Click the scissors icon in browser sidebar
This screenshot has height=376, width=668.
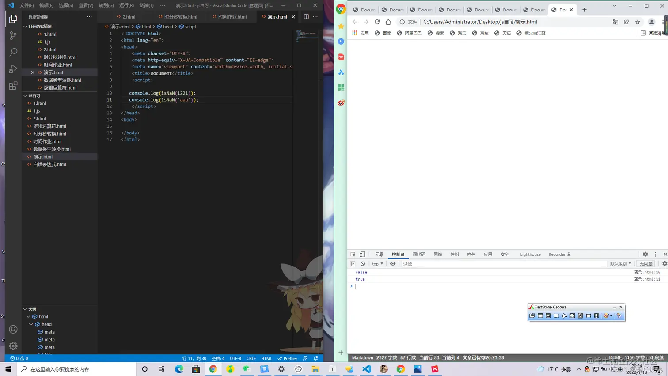tap(341, 72)
